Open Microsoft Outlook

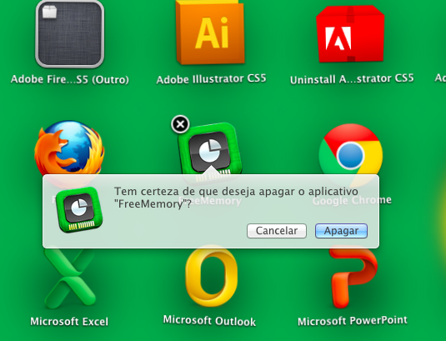coord(211,277)
